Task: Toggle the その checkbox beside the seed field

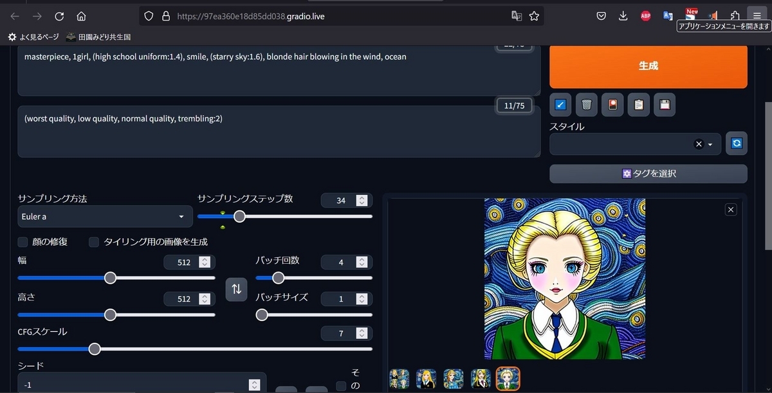Action: [x=341, y=386]
